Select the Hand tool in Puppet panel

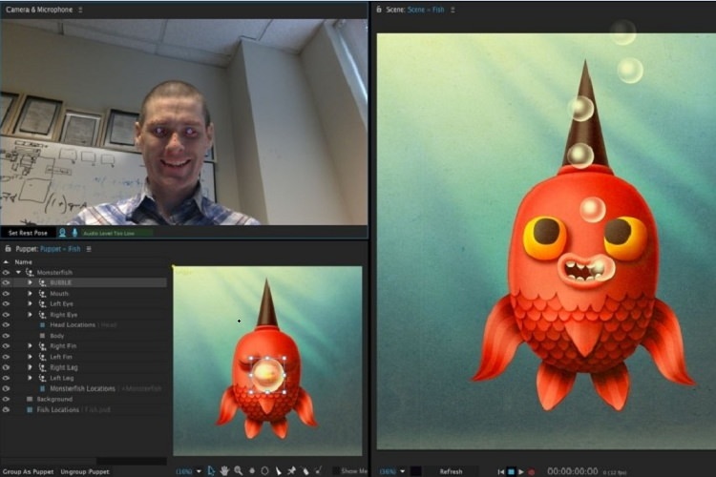[224, 470]
